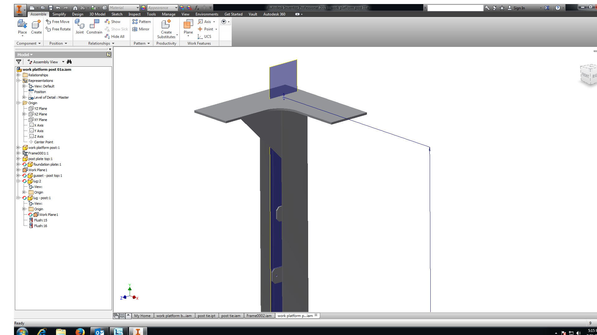The image size is (597, 335).
Task: Click the Find binoculars icon in browser
Action: pyautogui.click(x=69, y=62)
